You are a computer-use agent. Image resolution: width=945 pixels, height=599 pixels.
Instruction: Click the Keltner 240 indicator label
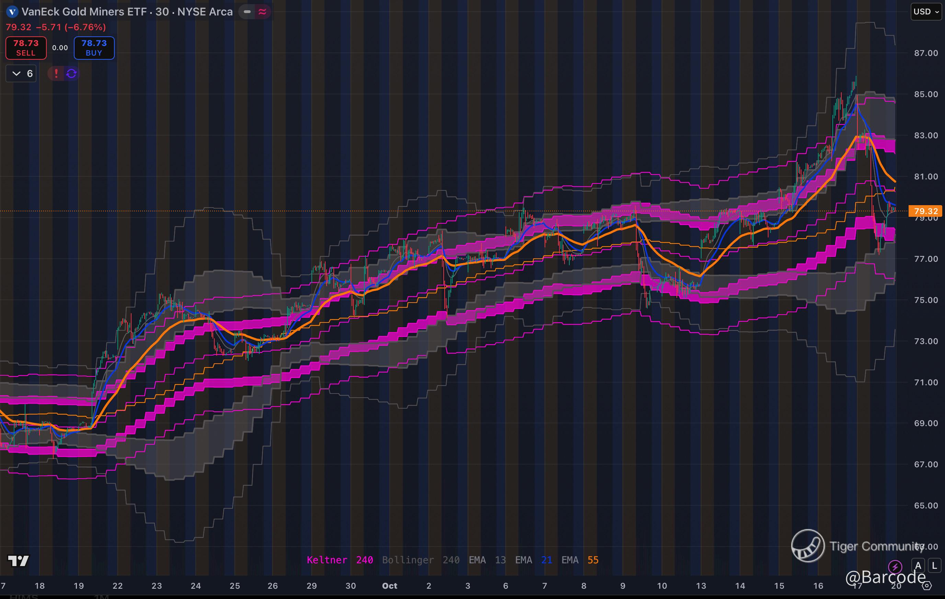tap(340, 560)
